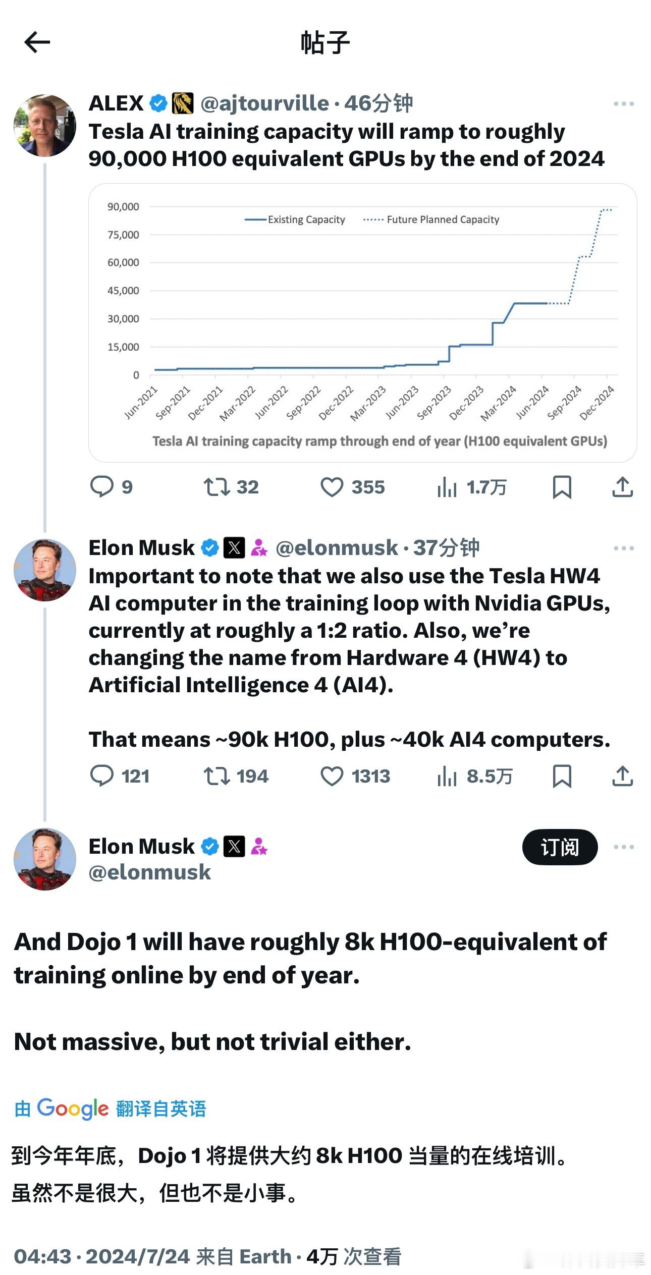
Task: Tap the Google 翻译自英语 translation link
Action: pos(111,1108)
